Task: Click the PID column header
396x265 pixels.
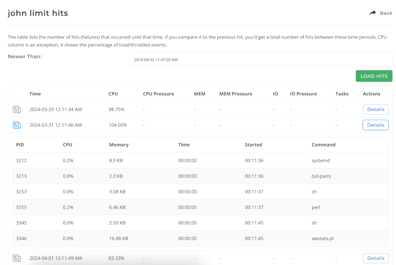Action: 20,145
